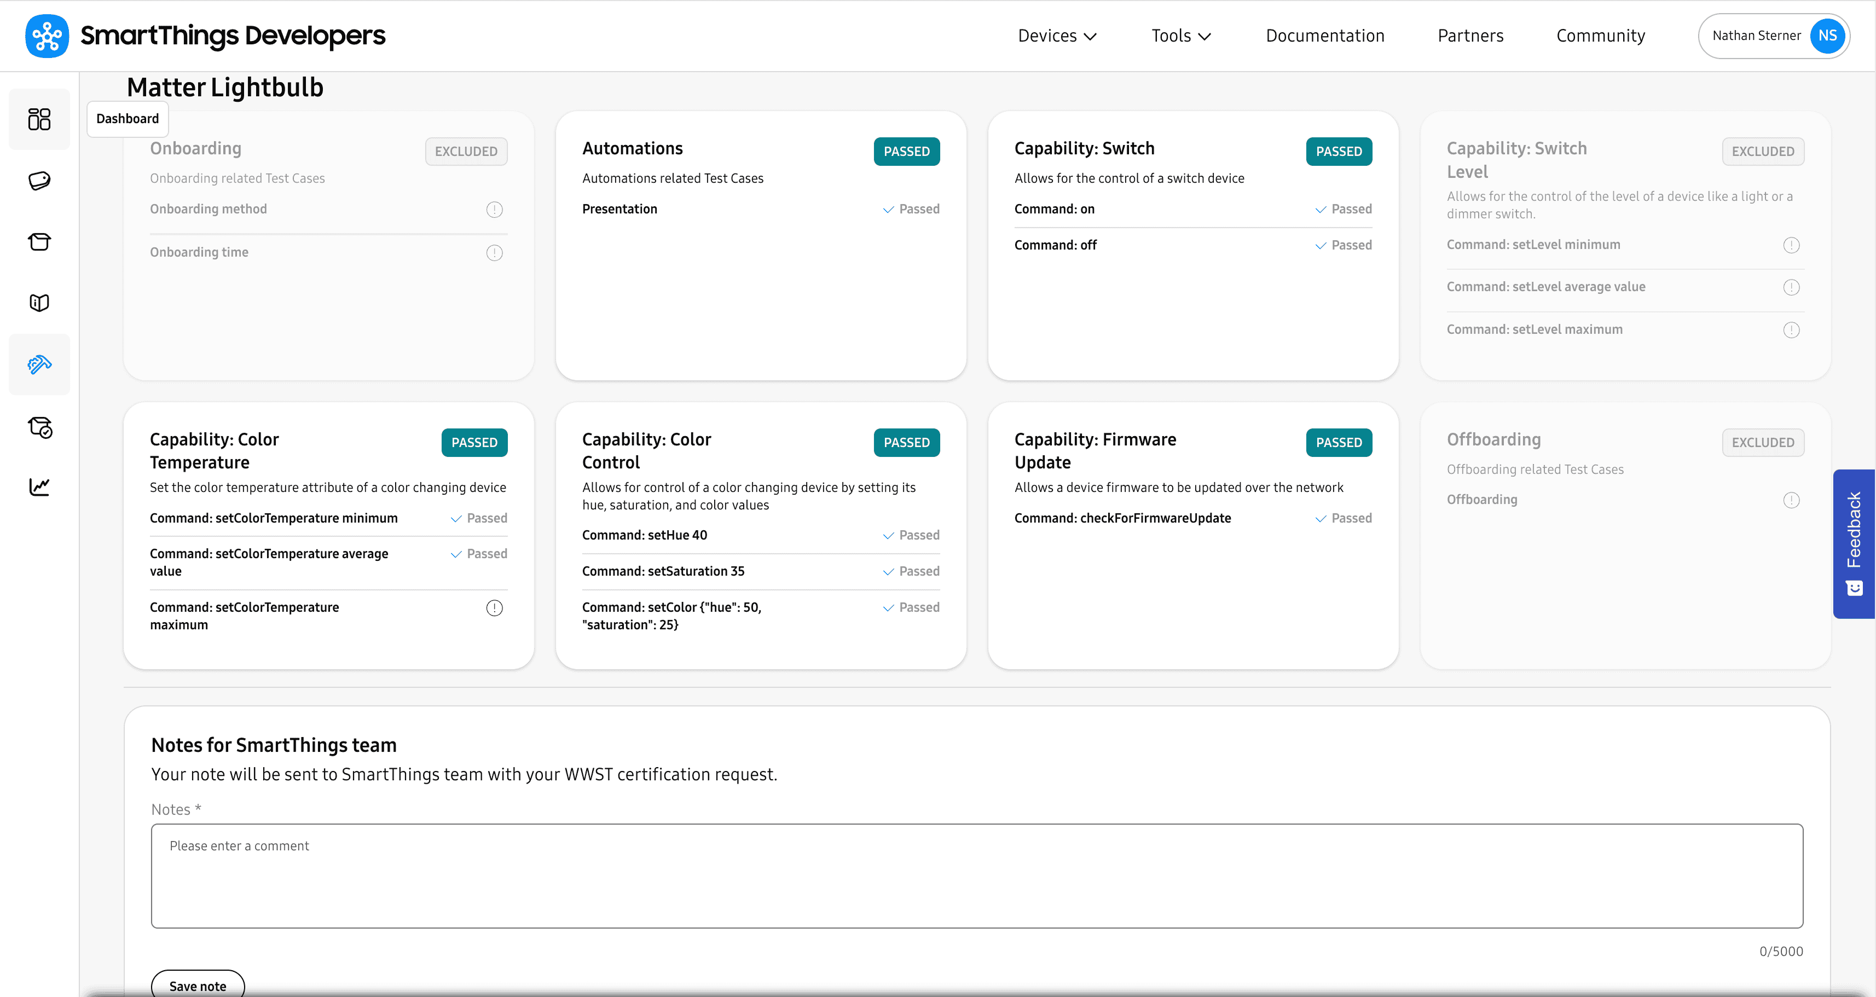Click the Dashboard tooltip label
This screenshot has height=997, width=1876.
(128, 119)
